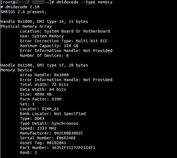Click the 'SMBIOS 2.6 present.' line

pos(23,12)
